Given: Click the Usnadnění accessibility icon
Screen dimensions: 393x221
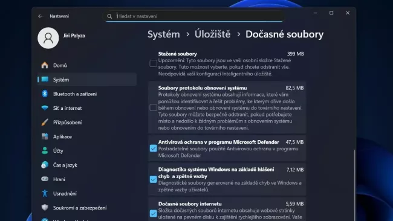Looking at the screenshot, I should coord(45,193).
